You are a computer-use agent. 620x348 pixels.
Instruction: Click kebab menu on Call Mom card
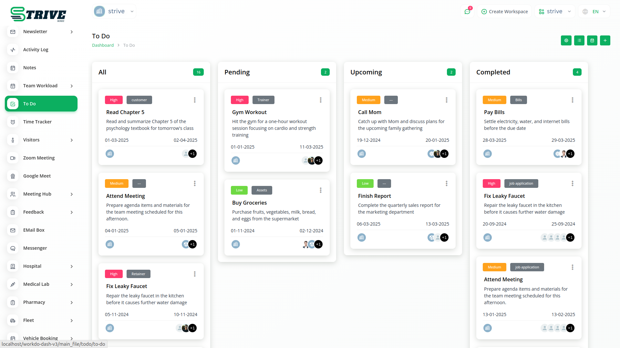coord(446,100)
